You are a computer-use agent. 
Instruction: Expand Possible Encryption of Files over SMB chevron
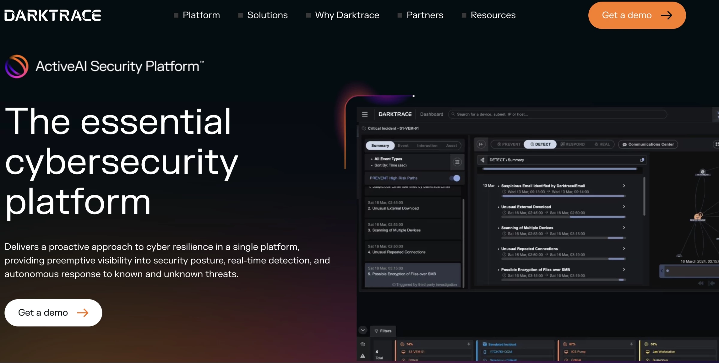pyautogui.click(x=624, y=270)
